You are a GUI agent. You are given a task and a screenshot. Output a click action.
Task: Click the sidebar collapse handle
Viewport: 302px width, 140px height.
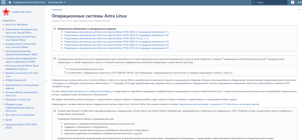46,81
